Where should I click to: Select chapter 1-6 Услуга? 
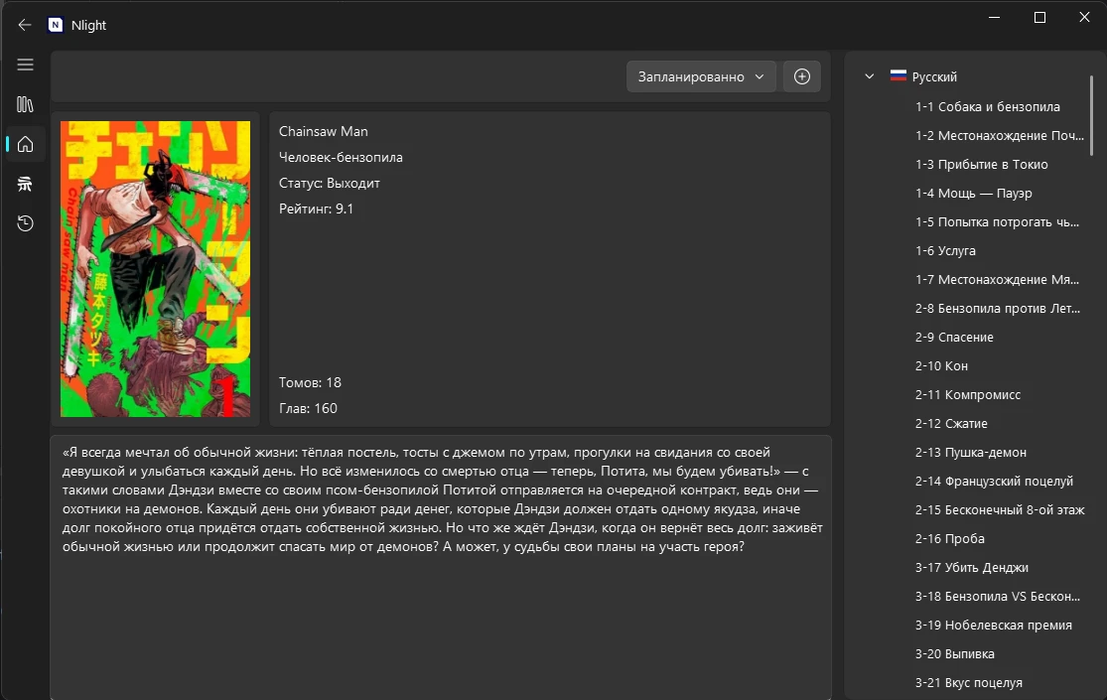tap(945, 251)
